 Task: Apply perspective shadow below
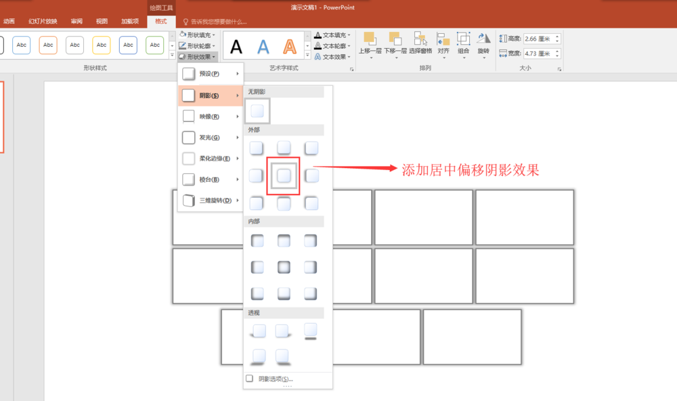(x=311, y=331)
